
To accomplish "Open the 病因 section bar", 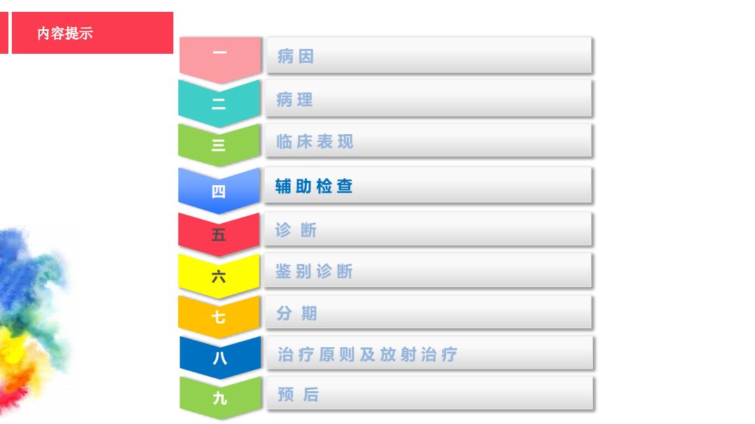I will click(429, 55).
